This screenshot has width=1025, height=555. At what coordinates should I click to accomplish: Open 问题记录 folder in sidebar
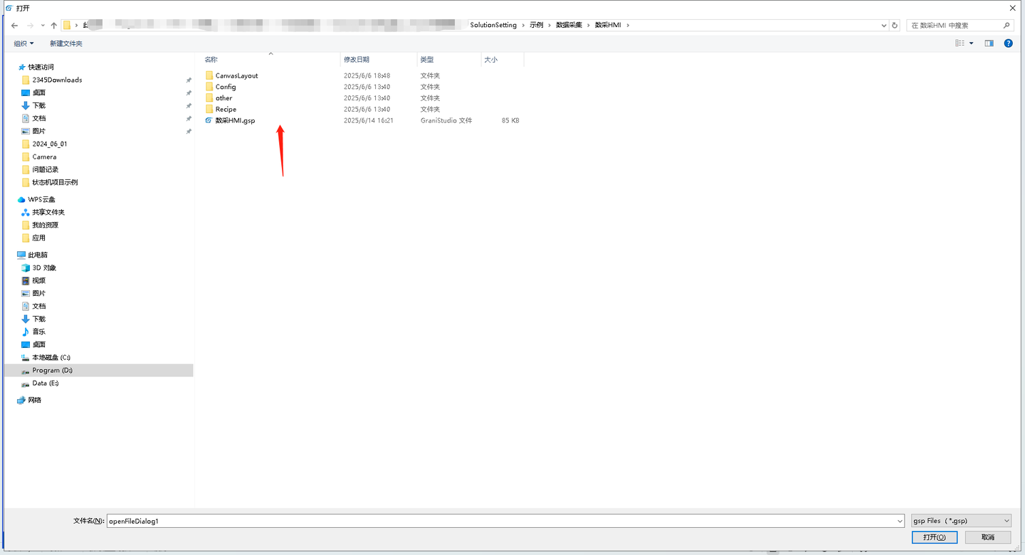pyautogui.click(x=45, y=169)
